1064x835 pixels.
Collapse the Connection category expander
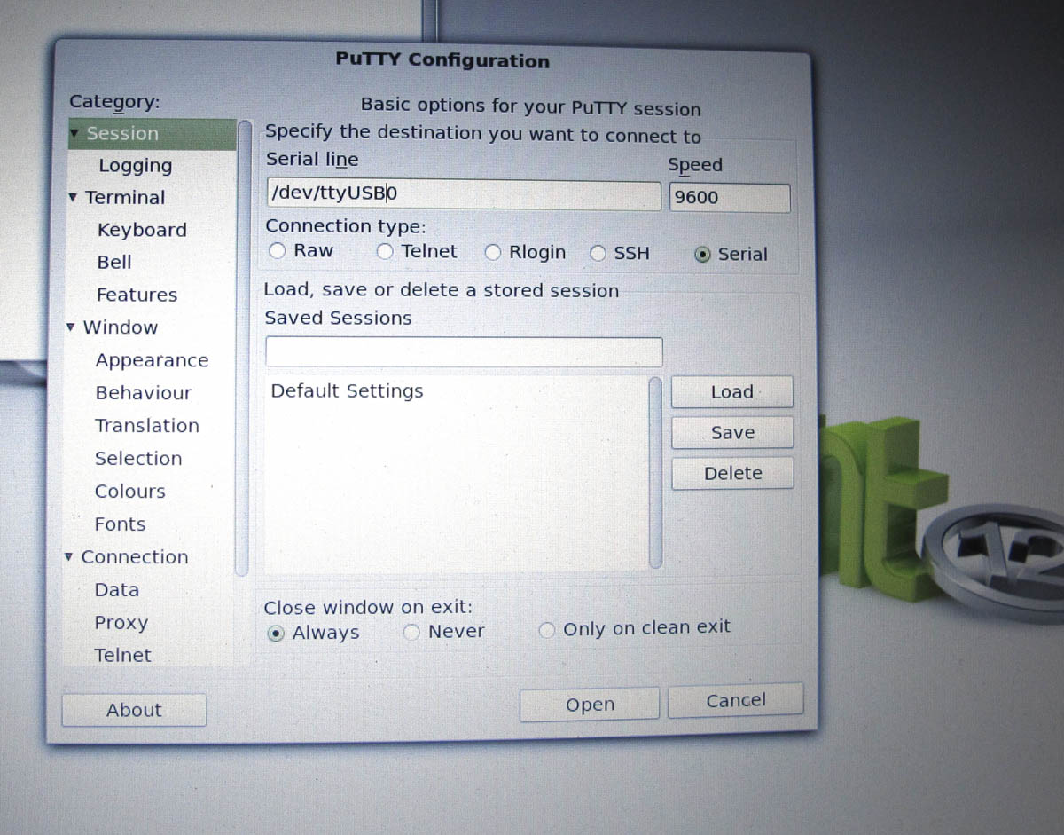(68, 556)
